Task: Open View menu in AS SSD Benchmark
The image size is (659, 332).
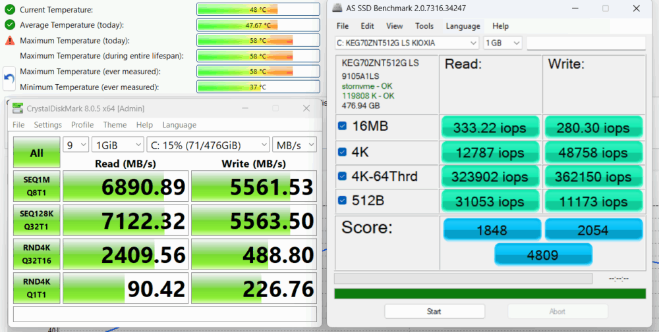Action: coord(394,26)
